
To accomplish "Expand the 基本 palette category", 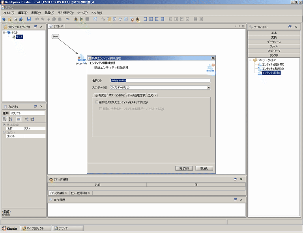I will tap(274, 33).
